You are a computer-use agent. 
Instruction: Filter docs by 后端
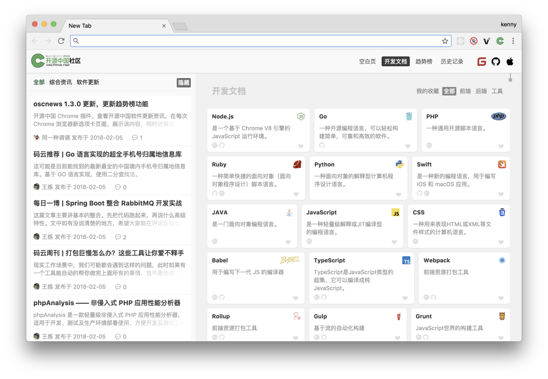pos(481,91)
